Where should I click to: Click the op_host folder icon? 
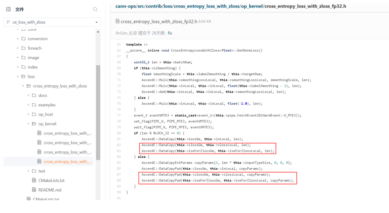[34, 114]
